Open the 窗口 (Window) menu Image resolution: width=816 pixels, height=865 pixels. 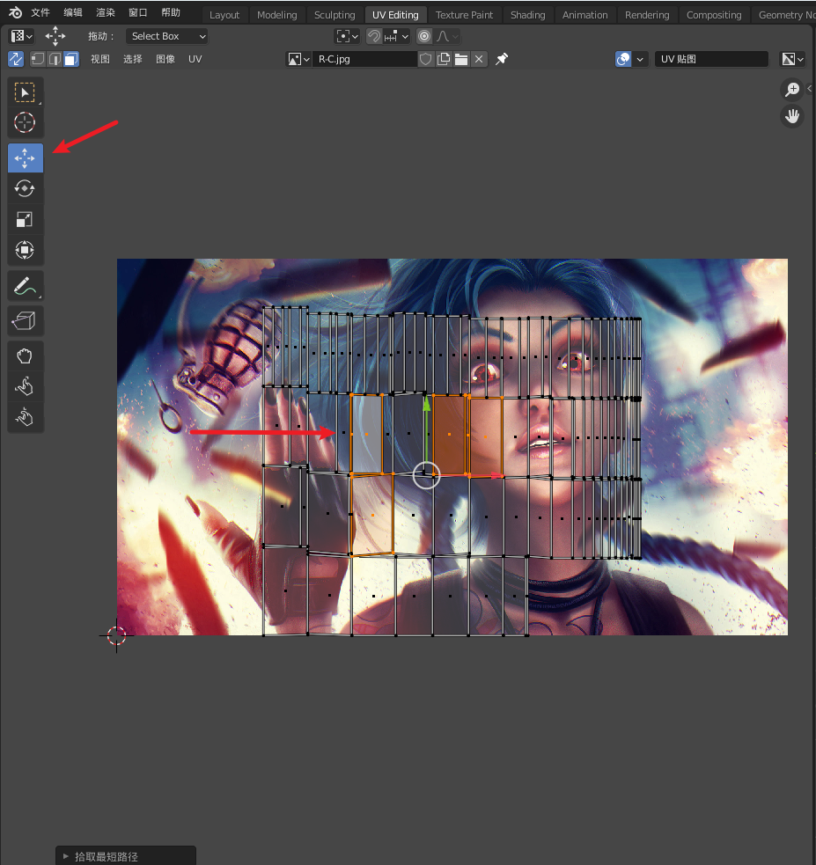[138, 12]
